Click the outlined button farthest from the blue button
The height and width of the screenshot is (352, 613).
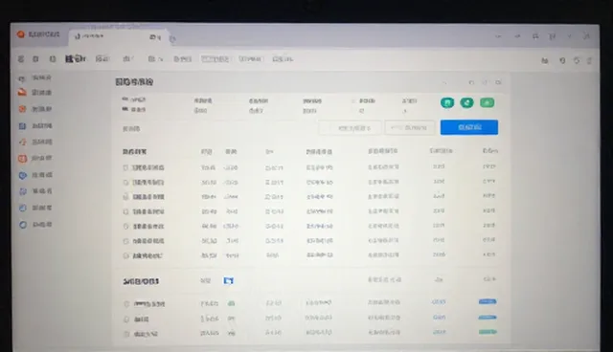point(350,128)
